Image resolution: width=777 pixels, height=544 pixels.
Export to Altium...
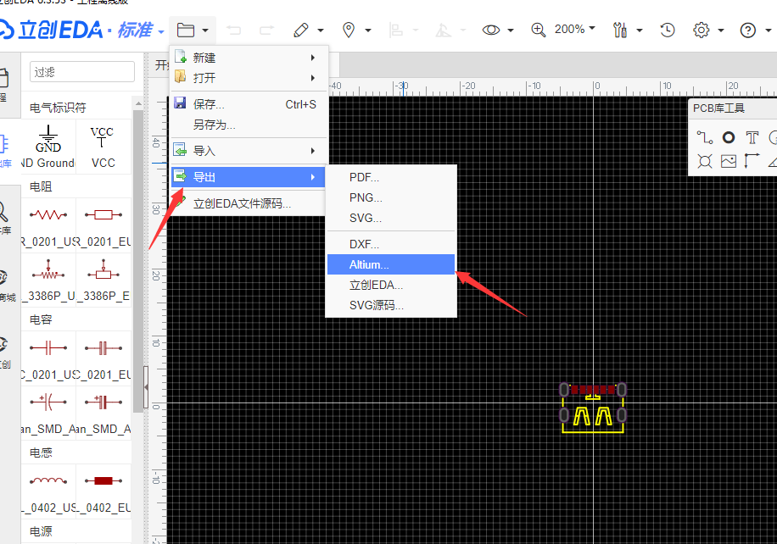(391, 264)
